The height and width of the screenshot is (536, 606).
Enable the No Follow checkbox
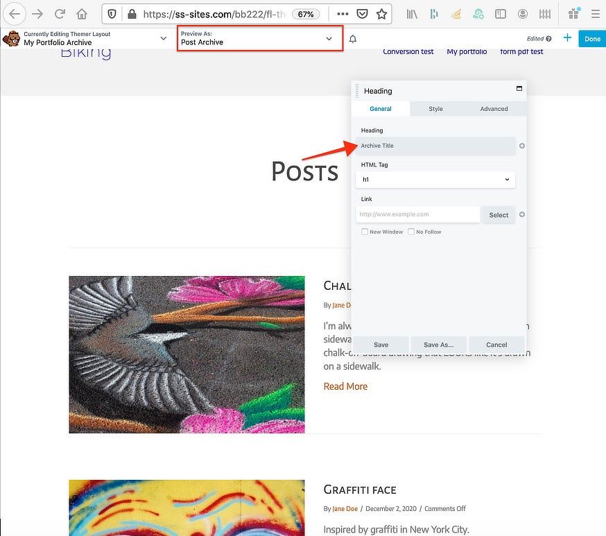tap(411, 232)
